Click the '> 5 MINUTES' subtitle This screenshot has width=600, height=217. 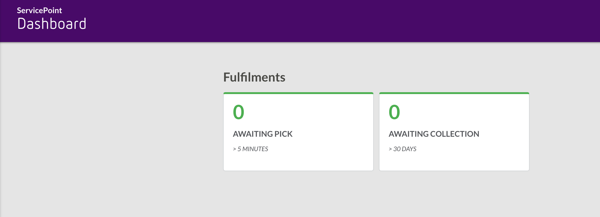[x=250, y=149]
